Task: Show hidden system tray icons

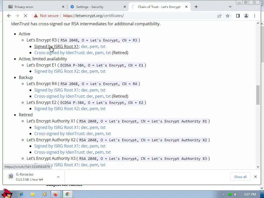Action: point(223,194)
